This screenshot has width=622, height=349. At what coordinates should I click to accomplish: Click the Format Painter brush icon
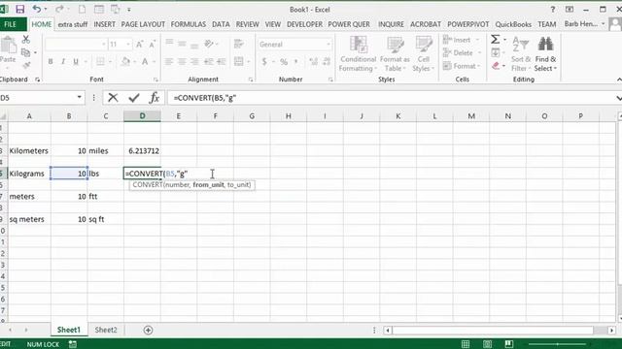tap(26, 65)
